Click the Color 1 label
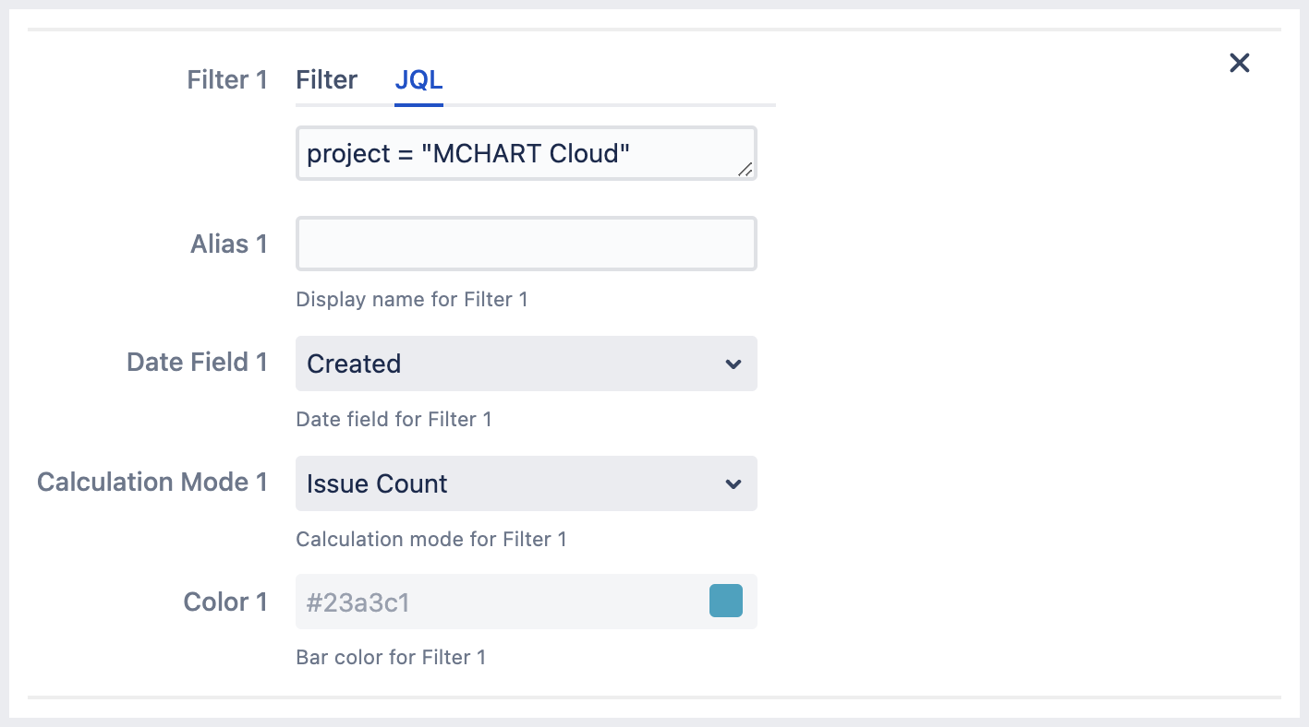1309x727 pixels. [225, 602]
